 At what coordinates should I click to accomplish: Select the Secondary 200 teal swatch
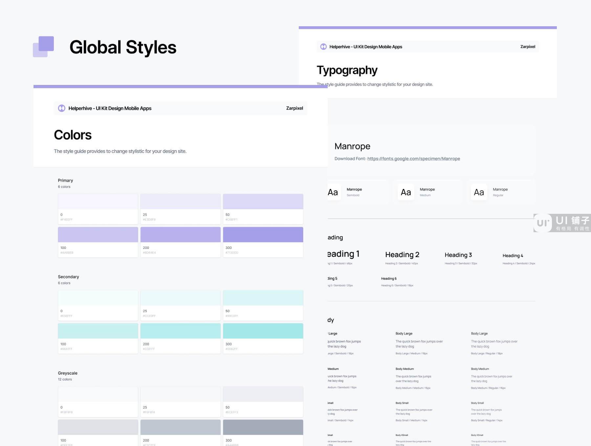click(x=181, y=338)
